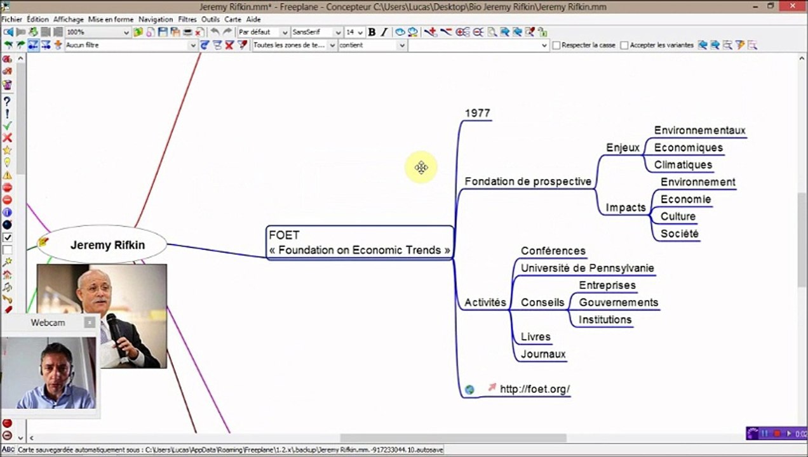The height and width of the screenshot is (457, 808).
Task: Save the mind map with floppy icon
Action: 163,32
